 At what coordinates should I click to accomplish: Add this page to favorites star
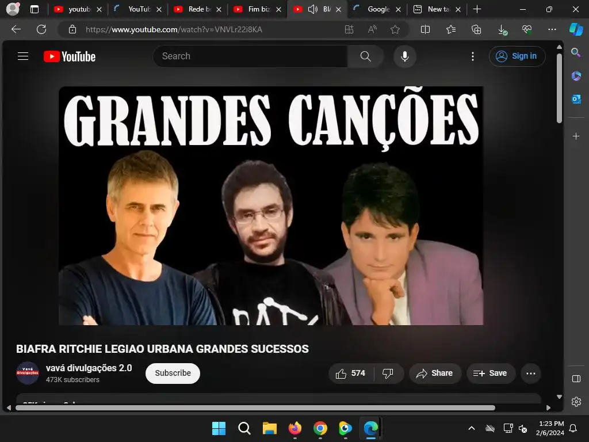pos(395,29)
